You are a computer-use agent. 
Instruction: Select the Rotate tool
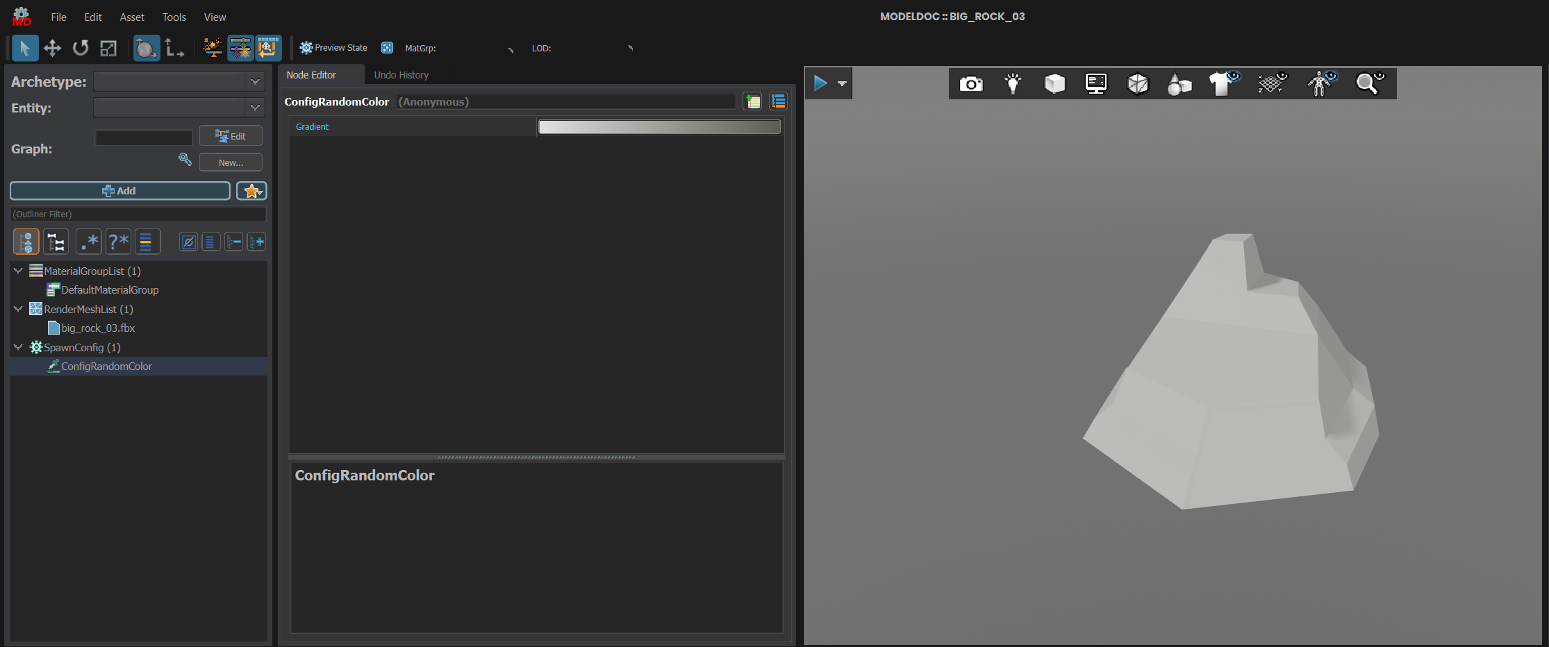[80, 48]
